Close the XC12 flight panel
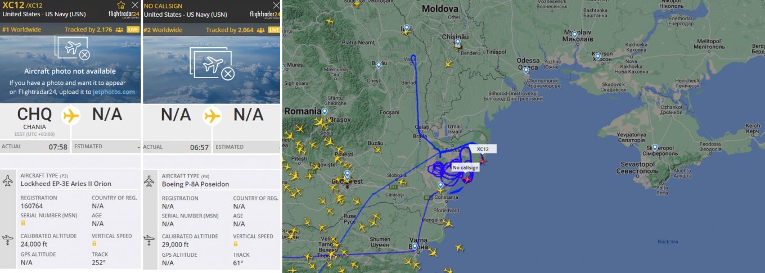Image resolution: width=765 pixels, height=273 pixels. pyautogui.click(x=135, y=5)
